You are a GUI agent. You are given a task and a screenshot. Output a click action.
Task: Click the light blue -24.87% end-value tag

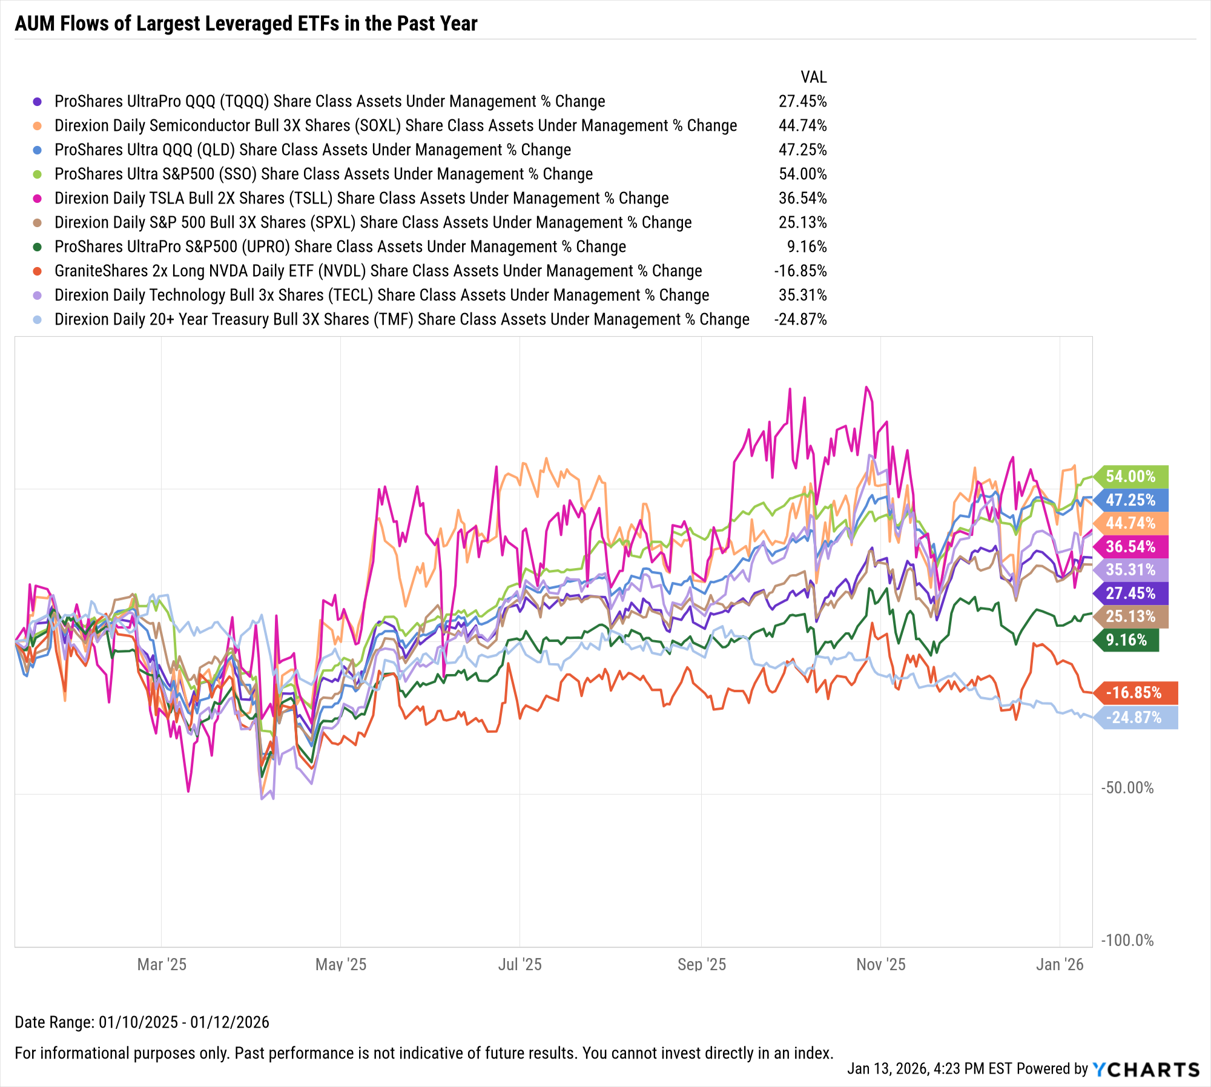click(1133, 718)
